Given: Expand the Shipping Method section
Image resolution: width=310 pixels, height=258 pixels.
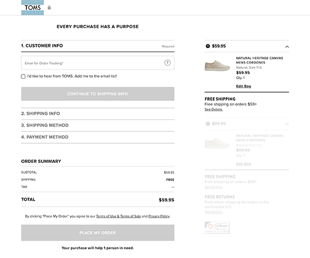Looking at the screenshot, I should coord(44,125).
